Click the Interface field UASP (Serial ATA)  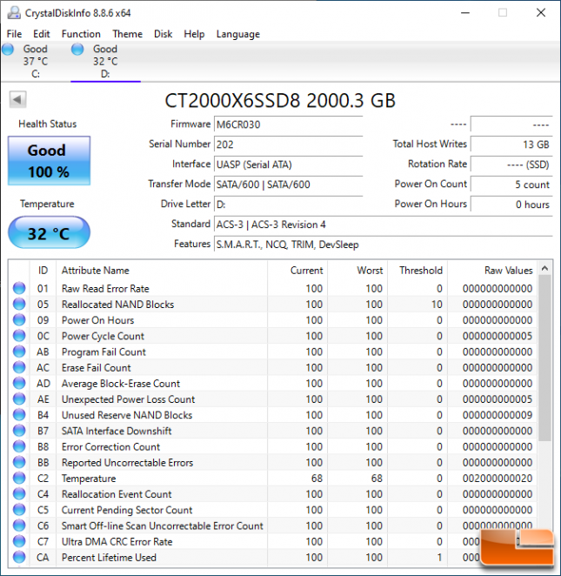pyautogui.click(x=288, y=164)
